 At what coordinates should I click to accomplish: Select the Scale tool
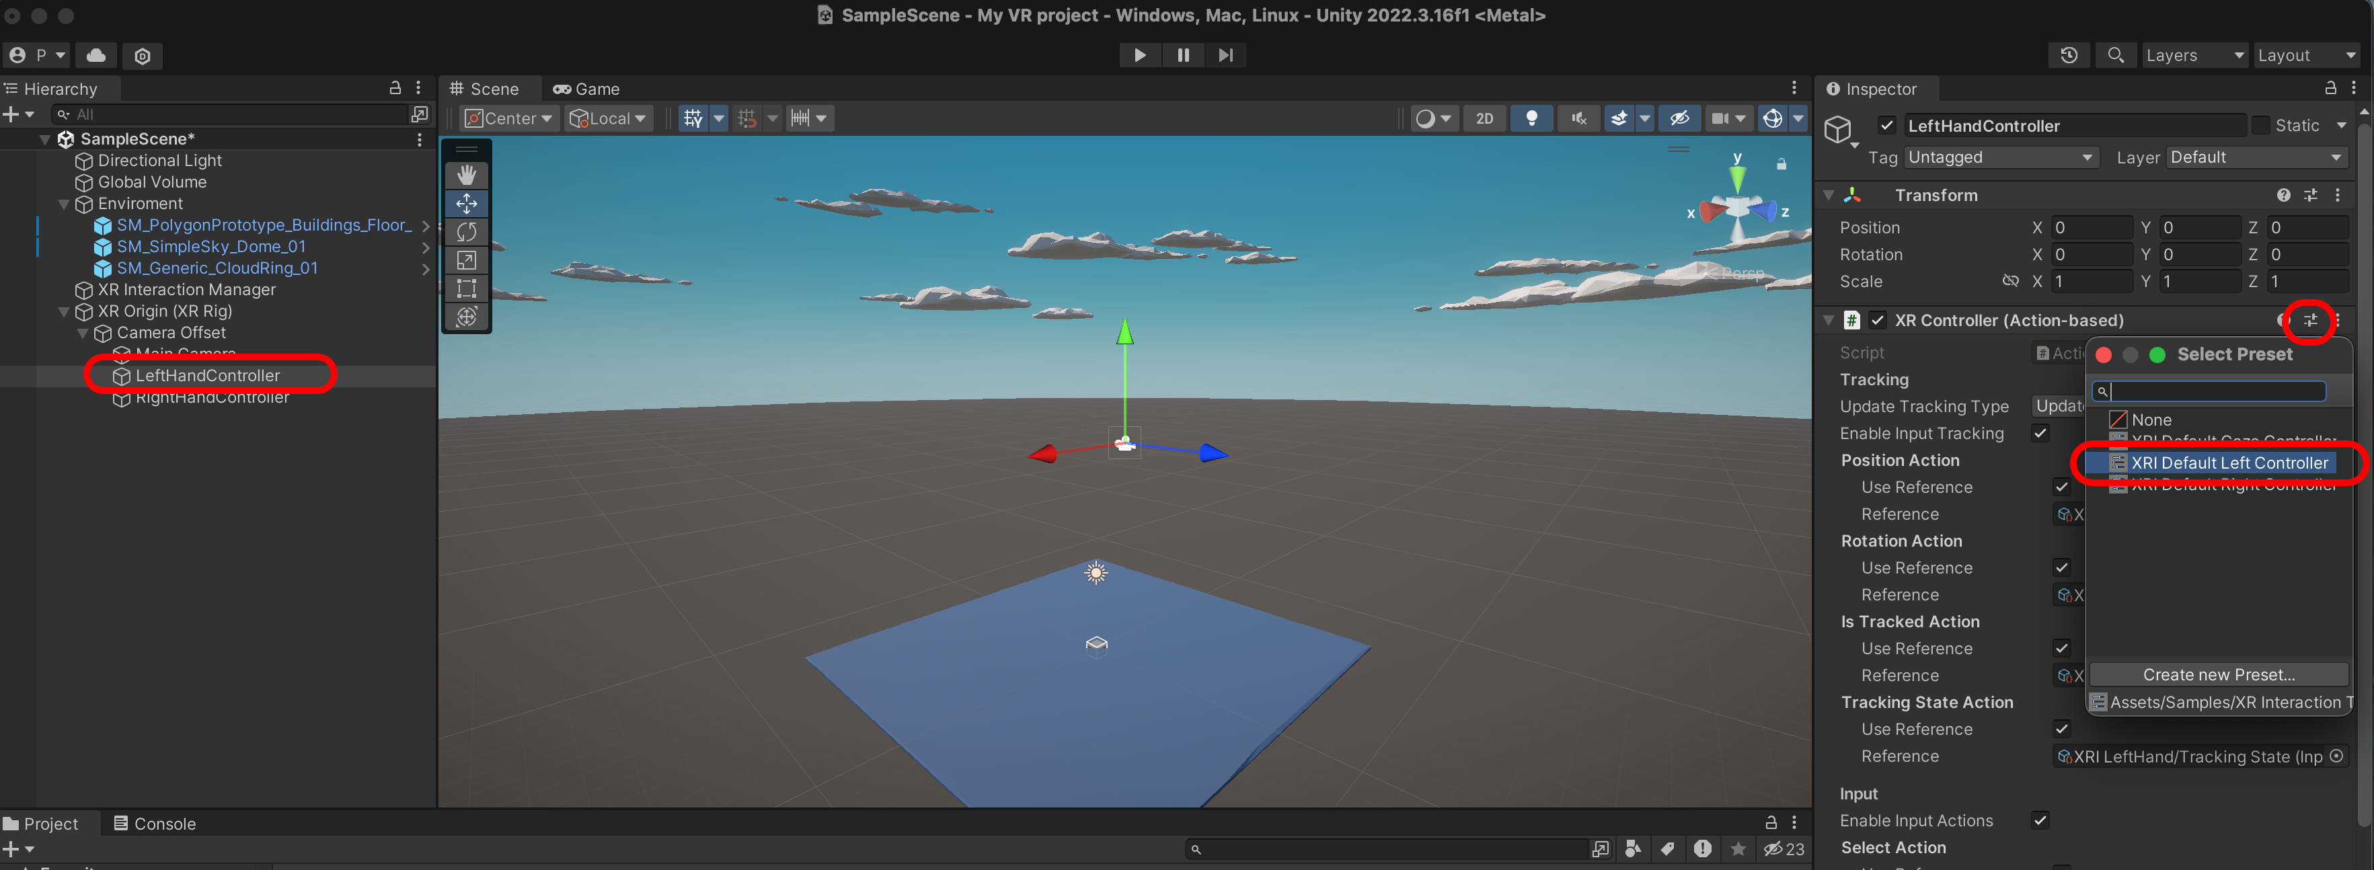point(466,260)
